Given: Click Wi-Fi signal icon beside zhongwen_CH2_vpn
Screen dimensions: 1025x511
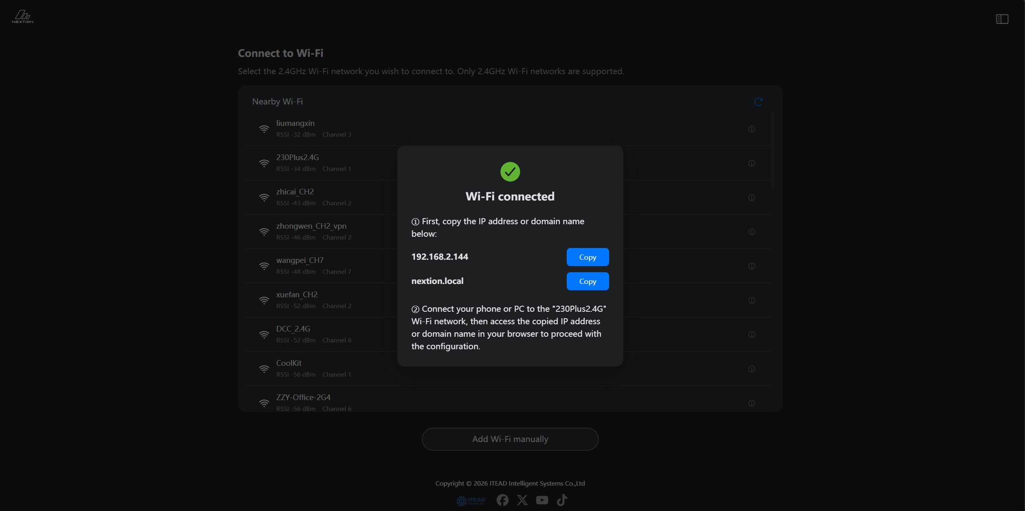Looking at the screenshot, I should click(x=264, y=232).
